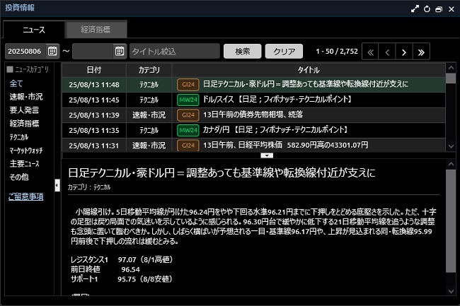
Task: Click the 25/08/13 11:45 date cell
Action: click(94, 100)
